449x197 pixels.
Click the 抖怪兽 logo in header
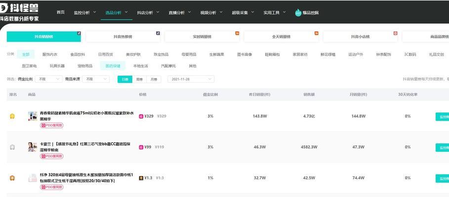[x=19, y=12]
